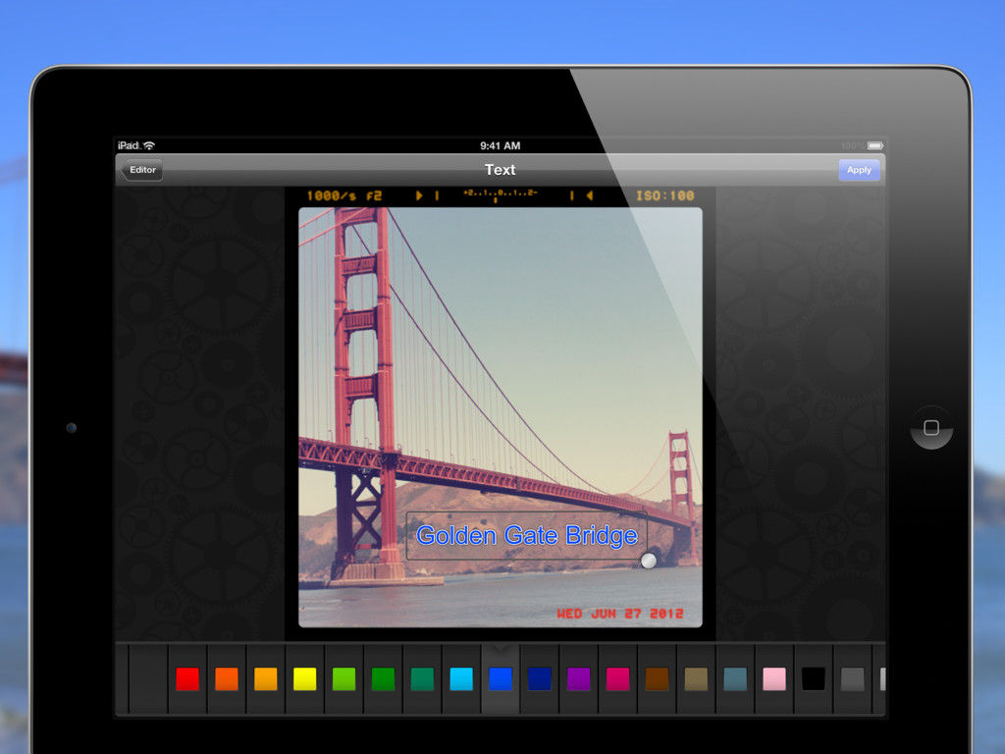Choose the teal green color swatch
Image resolution: width=1005 pixels, height=754 pixels.
(x=422, y=679)
